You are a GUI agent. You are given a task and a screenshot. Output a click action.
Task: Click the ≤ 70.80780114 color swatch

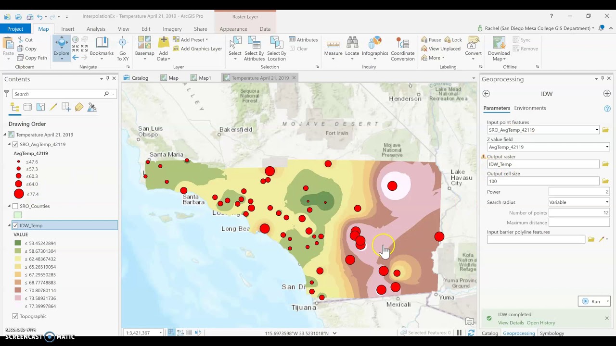pos(18,290)
